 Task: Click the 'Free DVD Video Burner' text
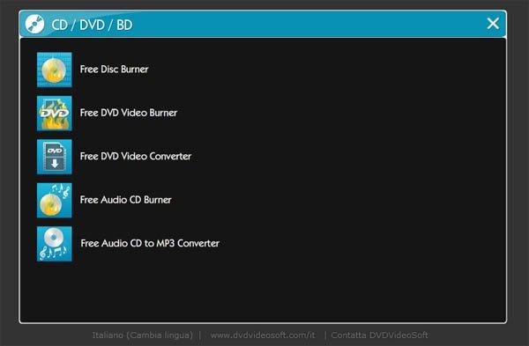point(129,113)
